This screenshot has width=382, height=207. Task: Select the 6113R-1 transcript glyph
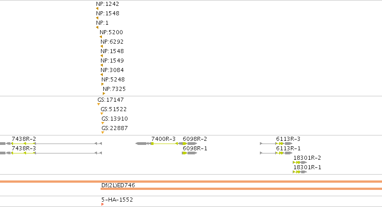pyautogui.click(x=276, y=153)
